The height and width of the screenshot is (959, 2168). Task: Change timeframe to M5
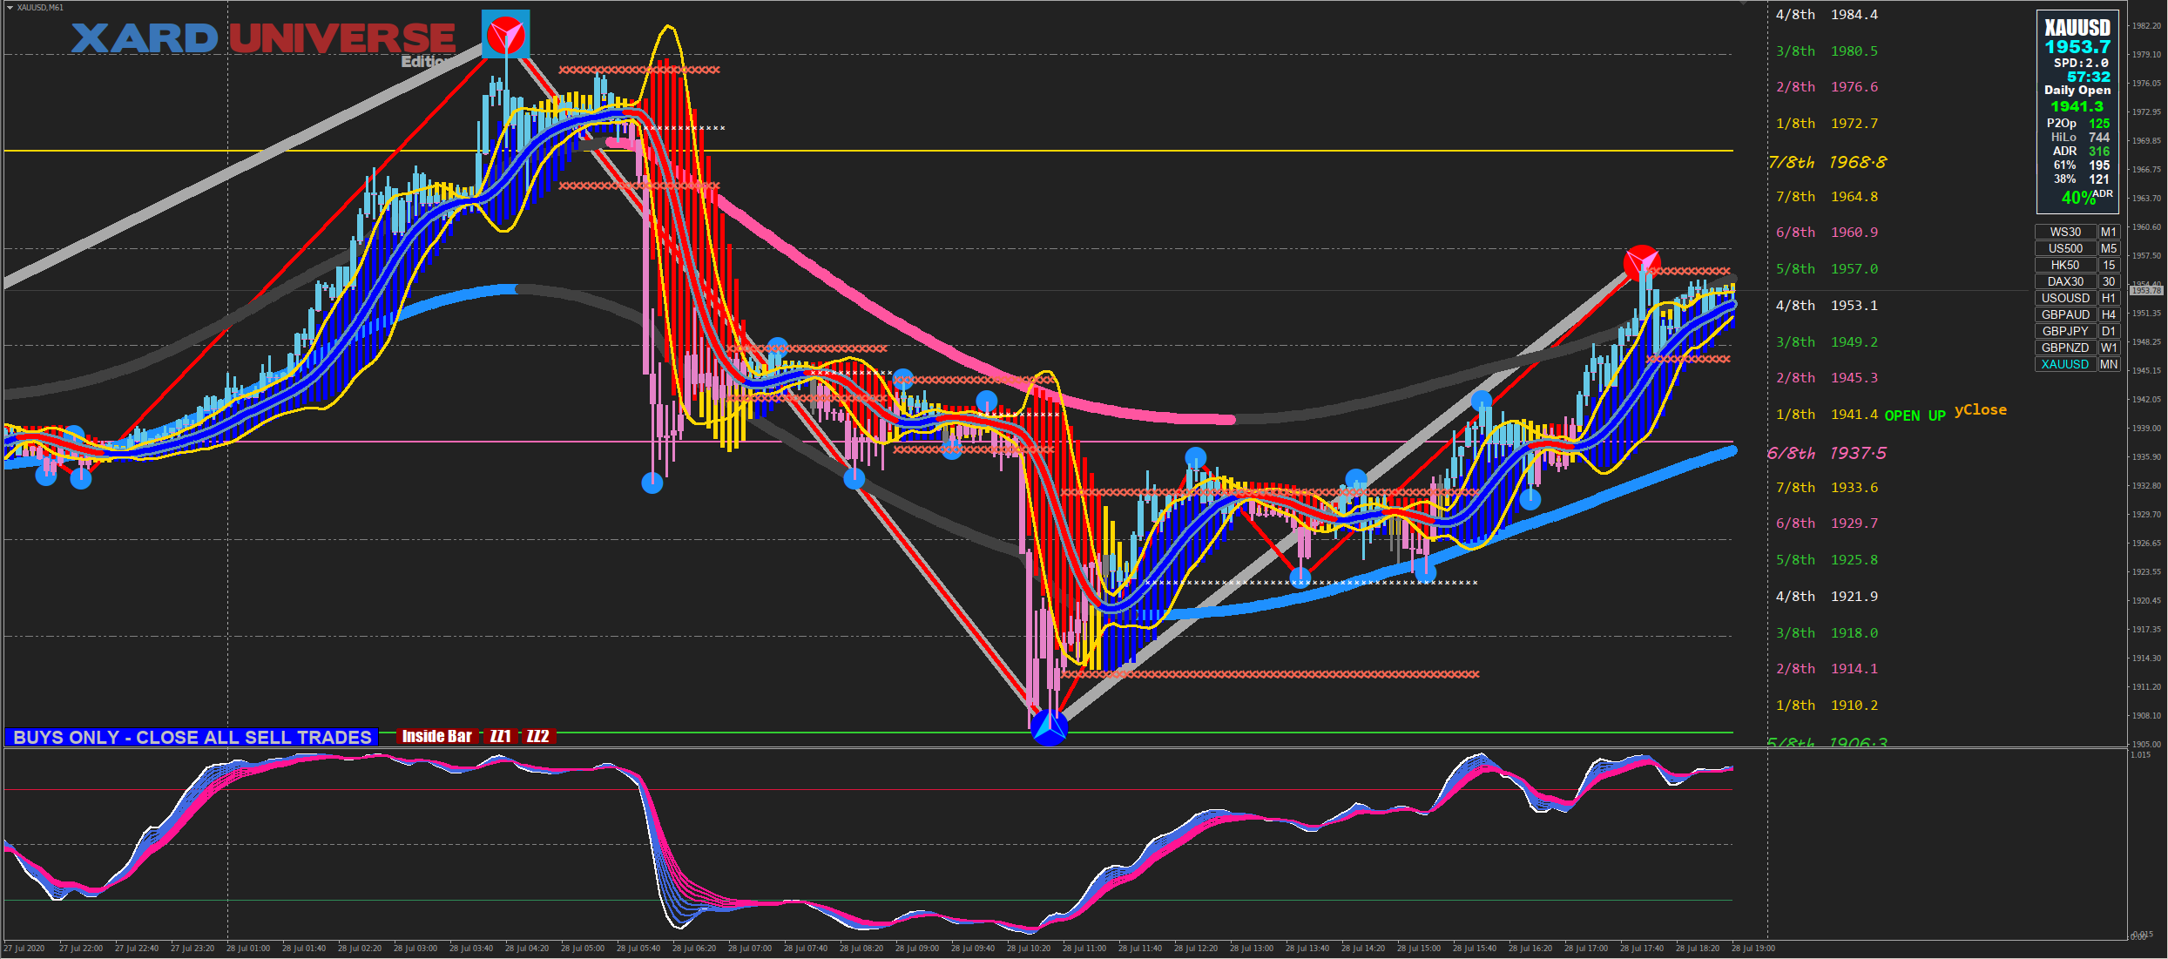tap(2108, 248)
